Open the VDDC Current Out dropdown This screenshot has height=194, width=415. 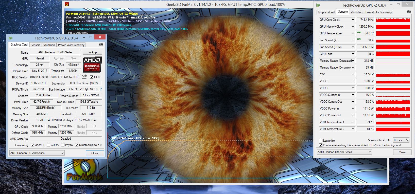click(x=353, y=102)
